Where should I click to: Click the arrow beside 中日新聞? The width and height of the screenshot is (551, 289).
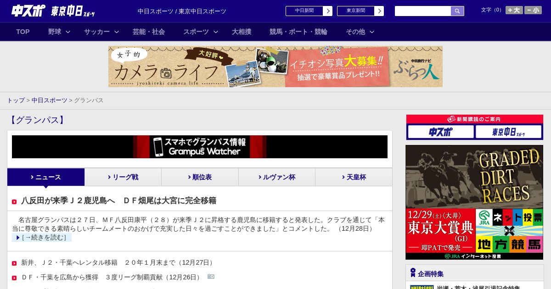tap(328, 11)
